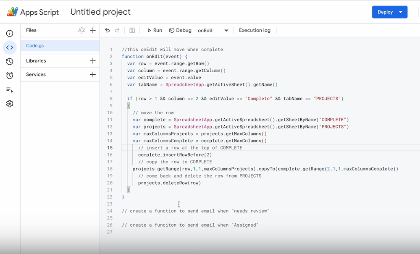Open Project Settings
The width and height of the screenshot is (420, 254).
pos(9,104)
